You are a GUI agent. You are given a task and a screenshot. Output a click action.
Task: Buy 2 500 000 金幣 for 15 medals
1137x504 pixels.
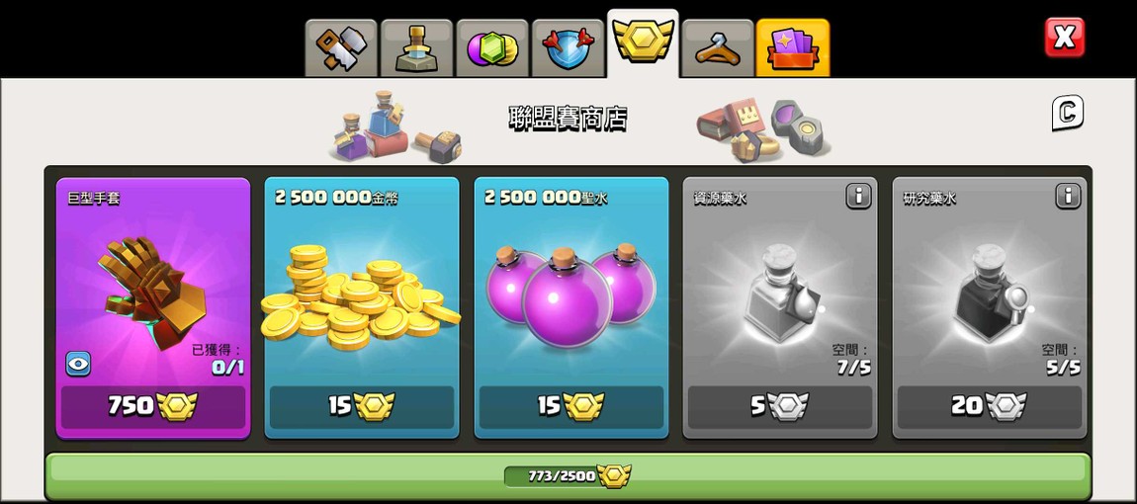362,406
